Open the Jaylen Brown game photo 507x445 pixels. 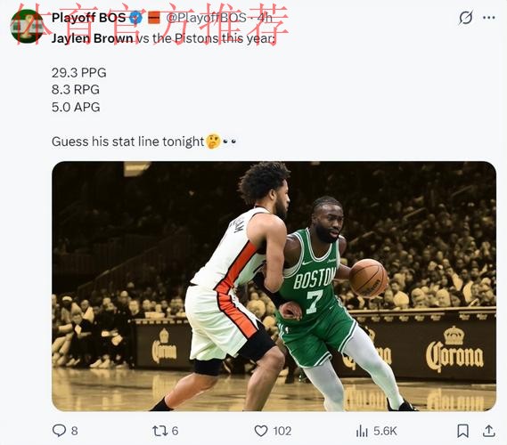(274, 286)
